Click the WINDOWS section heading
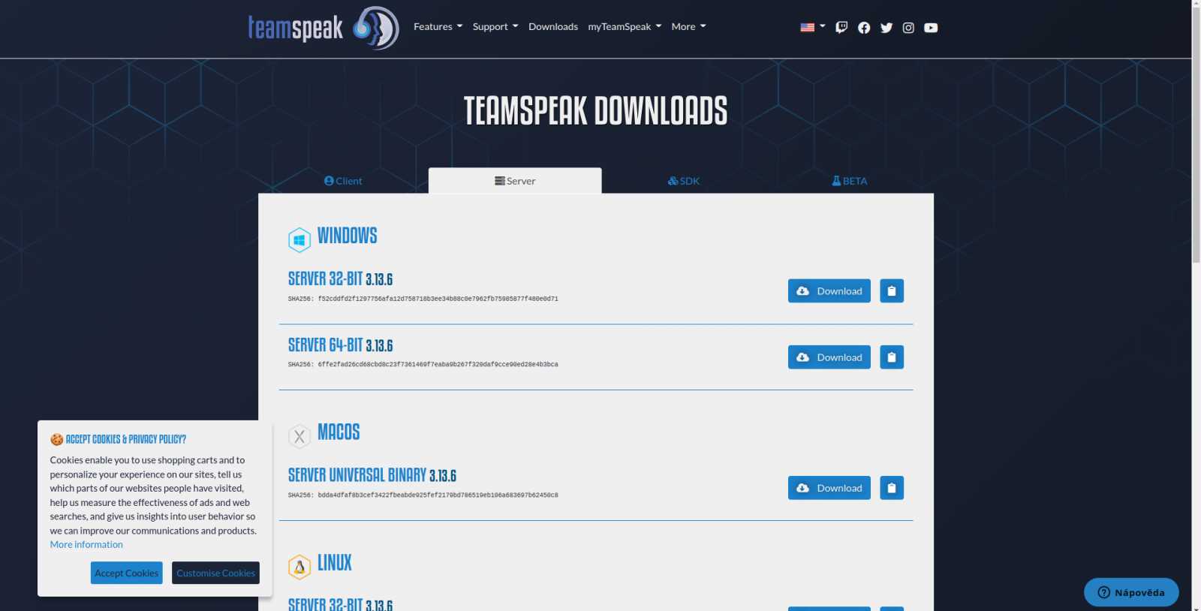 [x=347, y=236]
